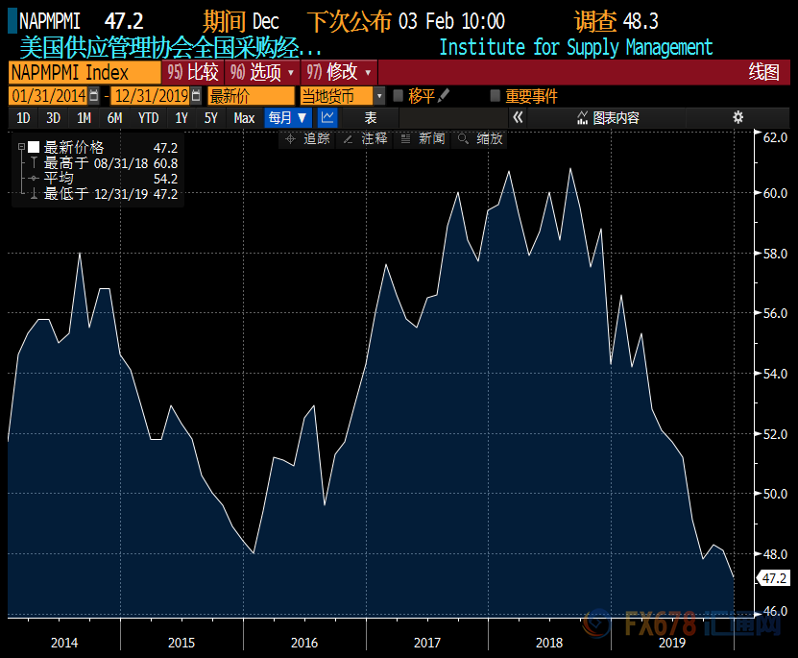Switch to 表 table view
The image size is (798, 658).
(x=371, y=117)
